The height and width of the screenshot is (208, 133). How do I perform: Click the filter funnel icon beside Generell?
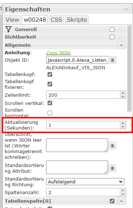[x=9, y=29]
